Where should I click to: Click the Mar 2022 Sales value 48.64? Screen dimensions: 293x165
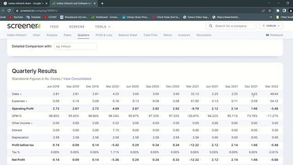click(274, 94)
